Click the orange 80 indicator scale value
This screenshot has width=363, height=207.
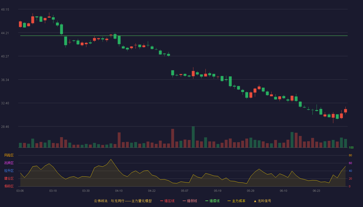(350, 155)
